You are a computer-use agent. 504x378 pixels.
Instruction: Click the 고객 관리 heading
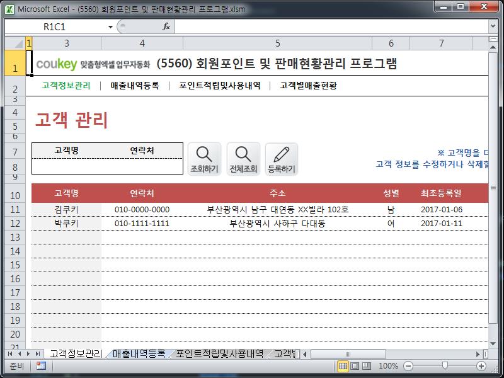(x=71, y=120)
